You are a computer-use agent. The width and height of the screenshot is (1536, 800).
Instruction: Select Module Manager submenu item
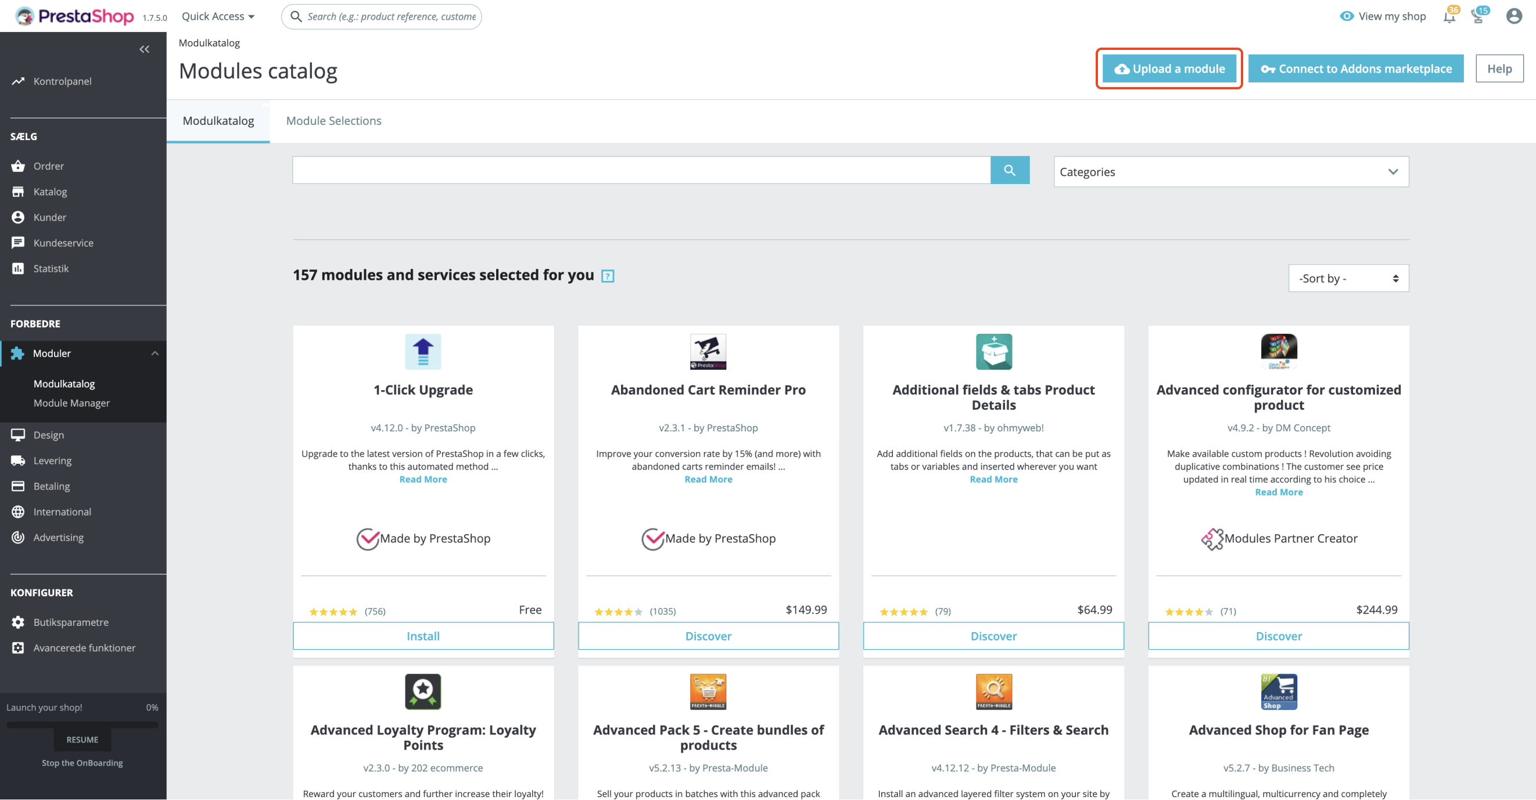coord(71,403)
